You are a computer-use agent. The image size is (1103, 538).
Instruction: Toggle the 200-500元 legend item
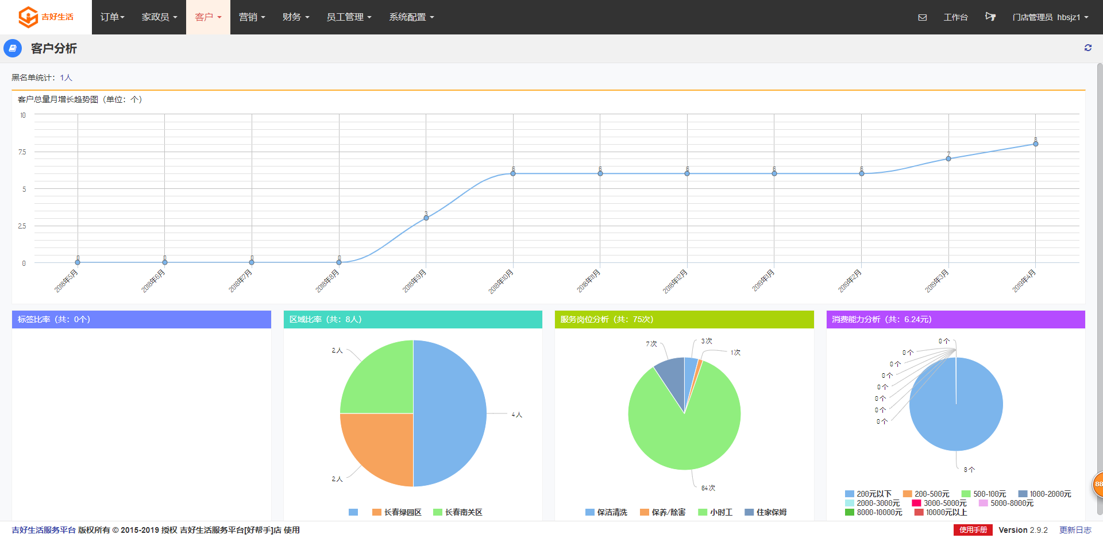[x=926, y=494]
